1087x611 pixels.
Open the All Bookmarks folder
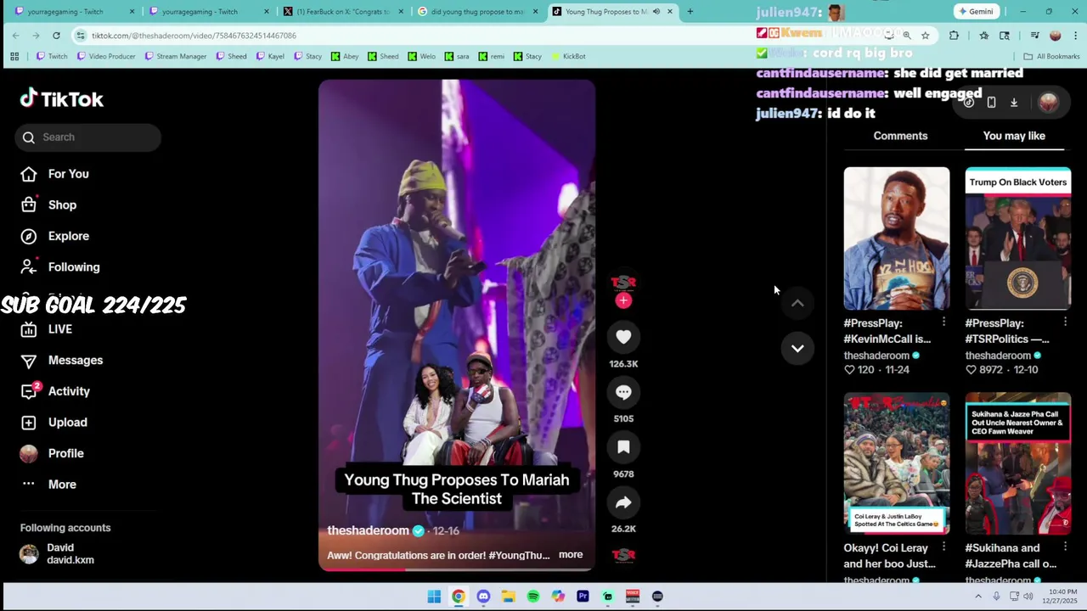point(1051,56)
